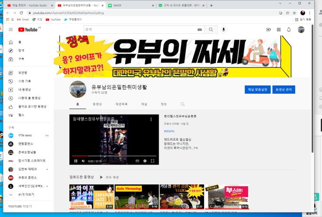Unmute the featured video
This screenshot has width=322, height=217.
click(83, 161)
